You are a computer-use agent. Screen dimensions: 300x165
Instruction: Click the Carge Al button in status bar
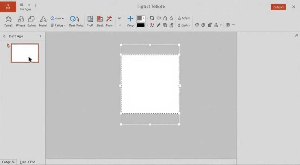[8, 162]
